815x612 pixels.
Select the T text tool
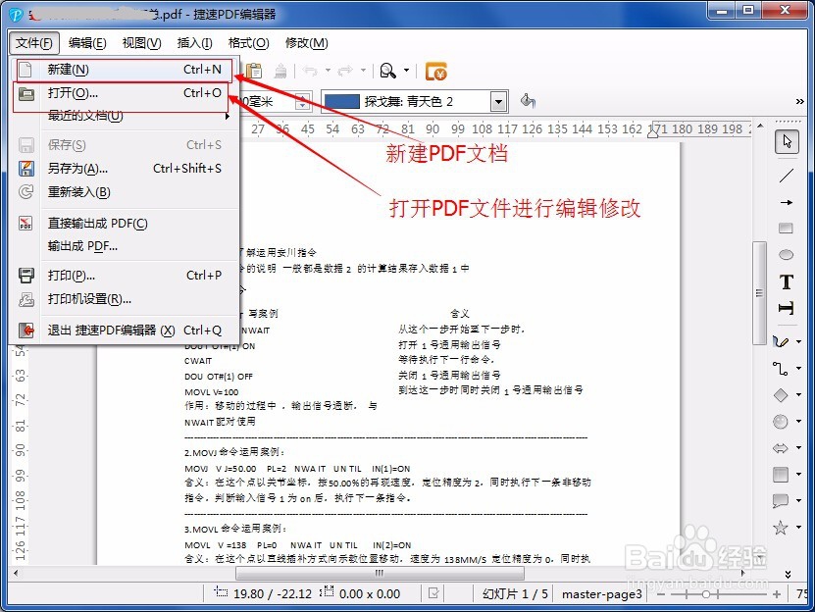tap(787, 281)
